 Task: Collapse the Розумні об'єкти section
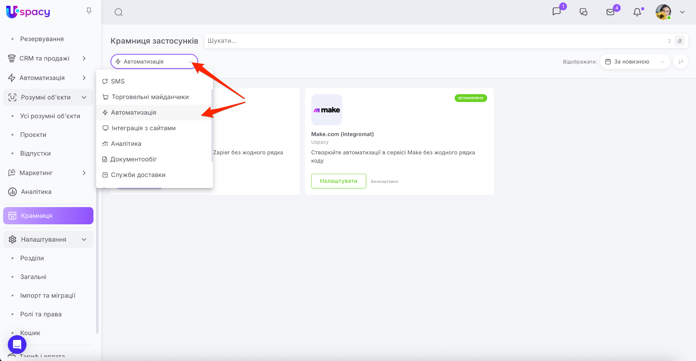coord(84,98)
